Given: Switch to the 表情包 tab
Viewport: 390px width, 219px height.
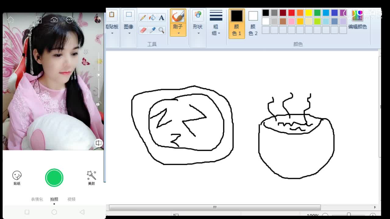Looking at the screenshot, I should 37,199.
